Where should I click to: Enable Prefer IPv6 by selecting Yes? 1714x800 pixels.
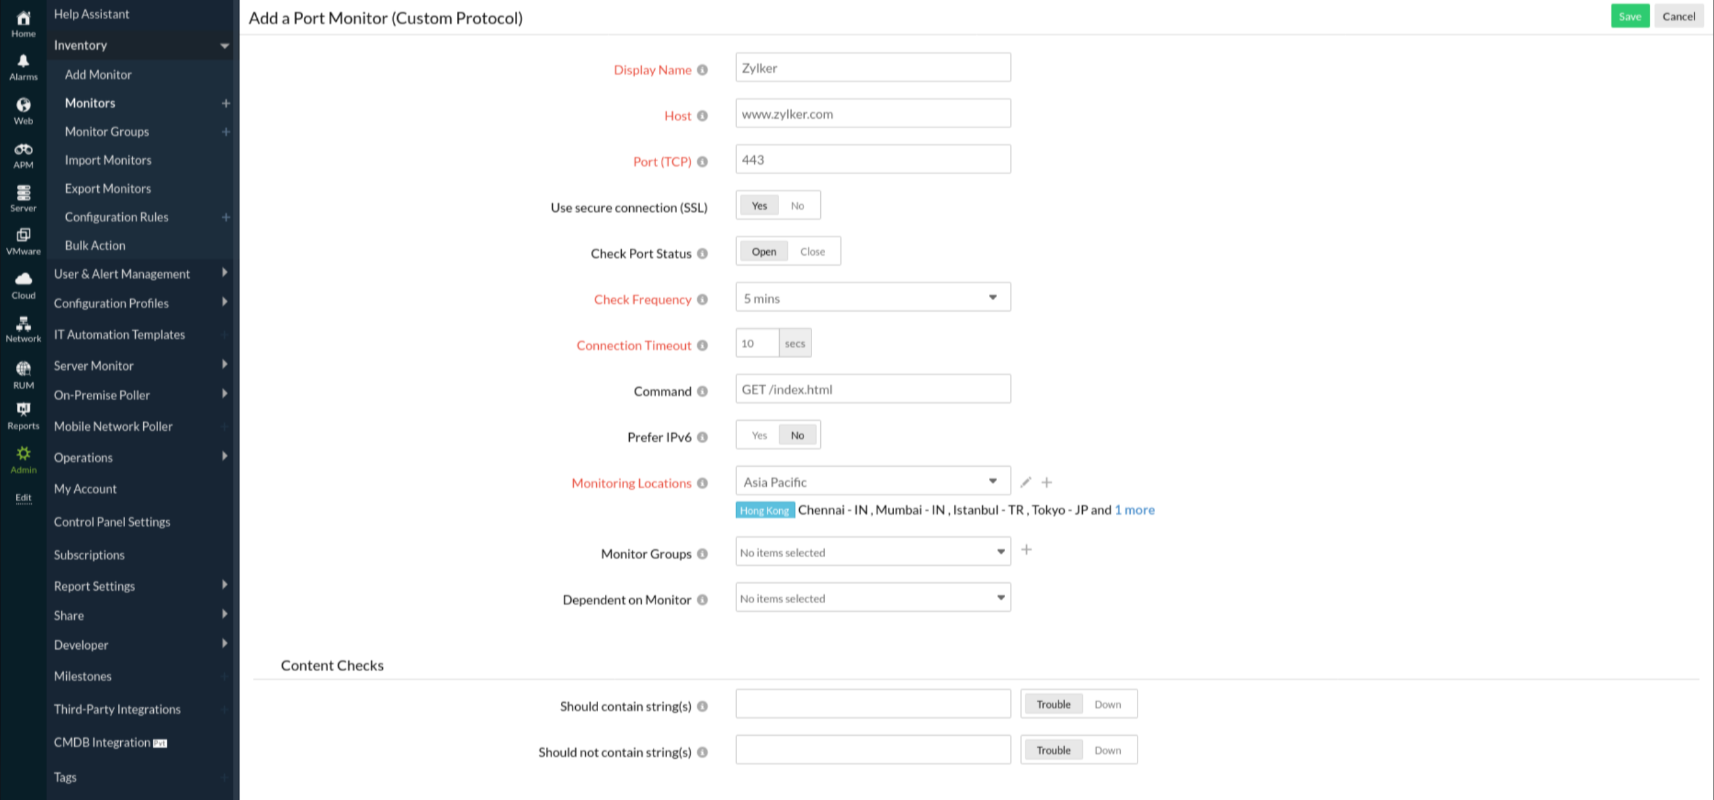(x=759, y=435)
